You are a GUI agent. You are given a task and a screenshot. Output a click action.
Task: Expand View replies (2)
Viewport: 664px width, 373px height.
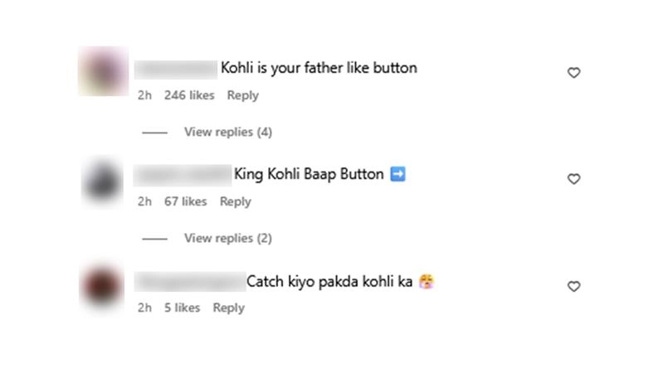(x=227, y=238)
